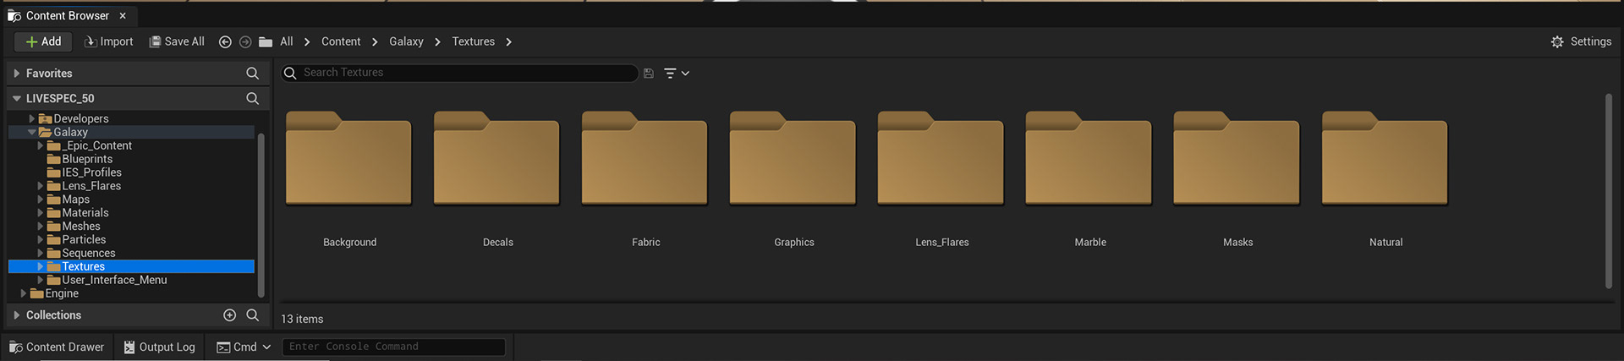Expand the Engine folder in tree
This screenshot has height=361, width=1624.
tap(24, 293)
